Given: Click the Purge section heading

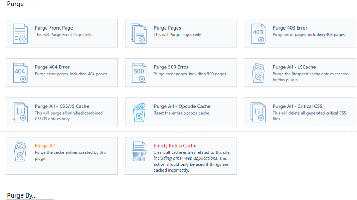Looking at the screenshot, I should 15,4.
